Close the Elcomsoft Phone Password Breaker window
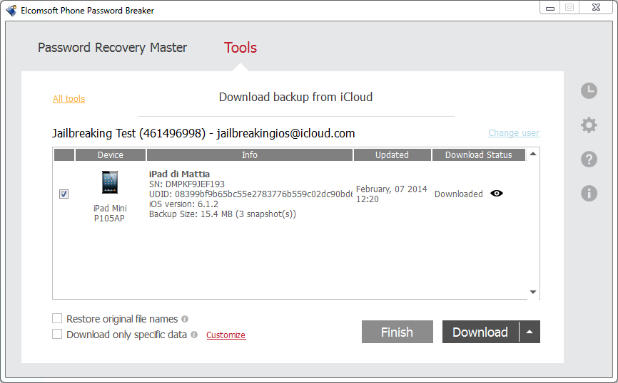Image resolution: width=618 pixels, height=383 pixels. (x=597, y=7)
